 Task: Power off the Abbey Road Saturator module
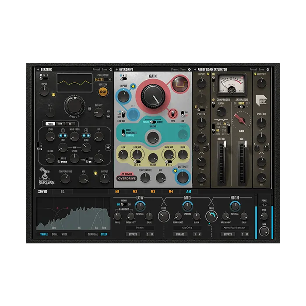tap(268, 69)
